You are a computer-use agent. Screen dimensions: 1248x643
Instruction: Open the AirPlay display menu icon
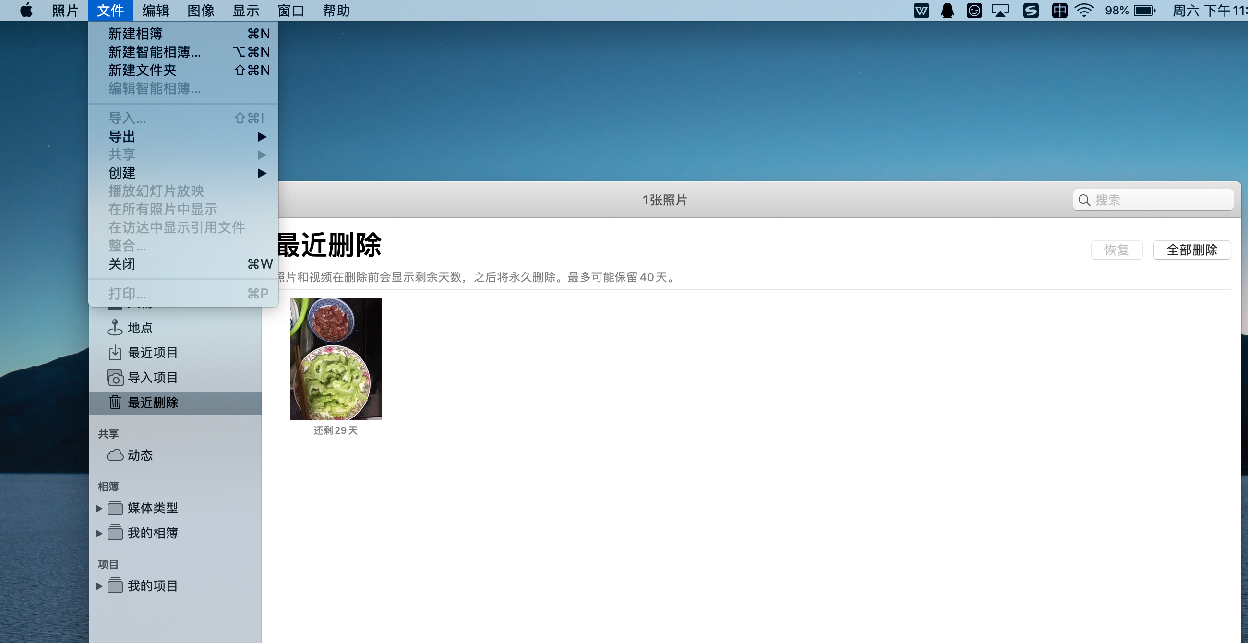point(1000,11)
